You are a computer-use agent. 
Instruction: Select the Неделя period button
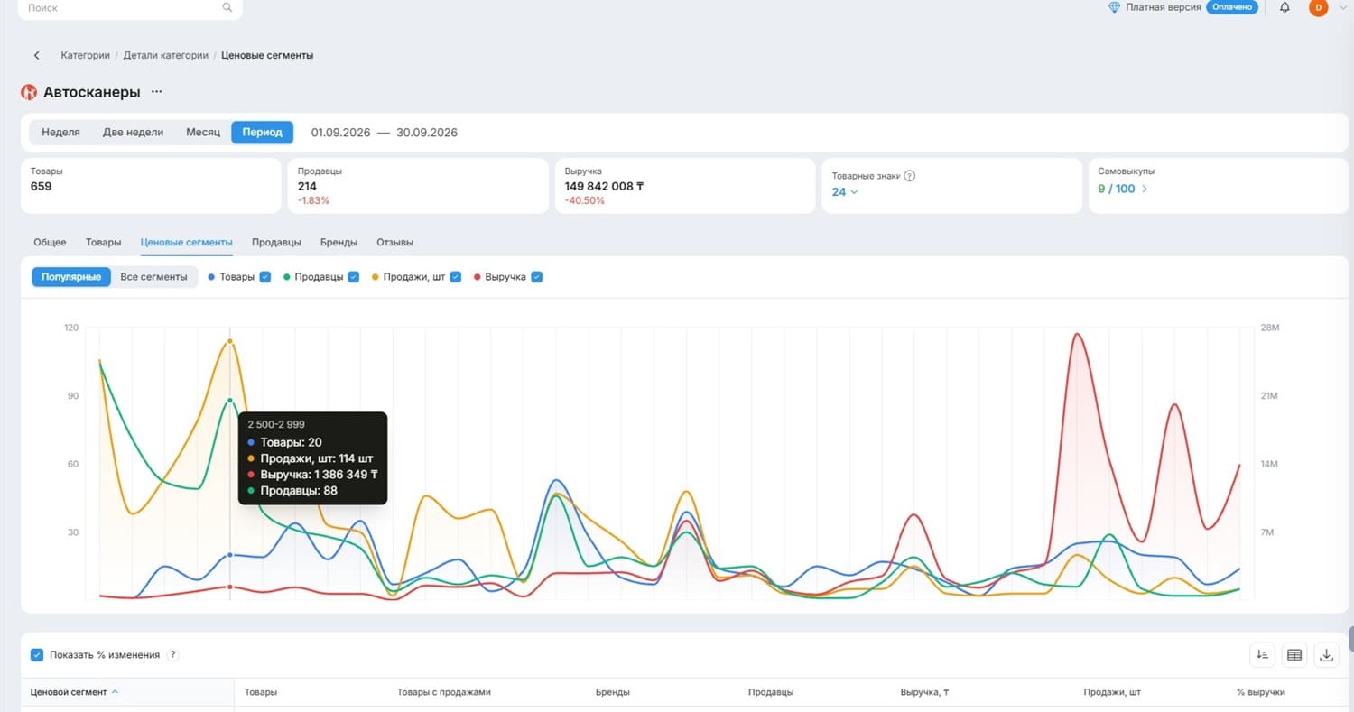click(61, 133)
